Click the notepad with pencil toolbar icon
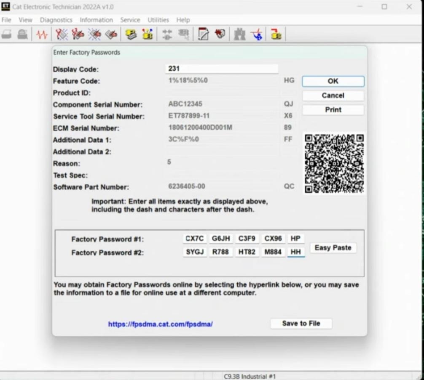424x380 pixels. click(204, 35)
